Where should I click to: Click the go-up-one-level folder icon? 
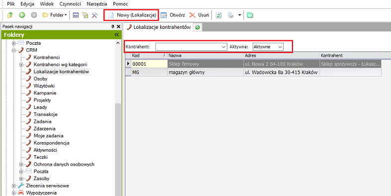tap(10, 15)
